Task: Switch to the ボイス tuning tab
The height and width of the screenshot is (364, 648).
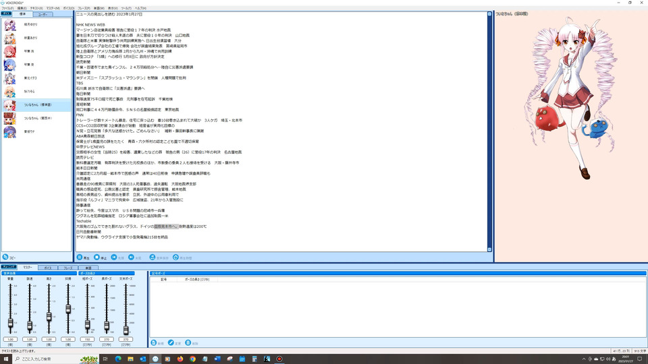Action: click(x=48, y=268)
